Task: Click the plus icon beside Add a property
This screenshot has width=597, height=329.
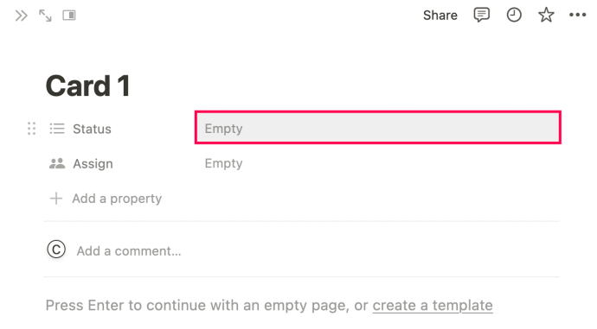Action: [56, 199]
